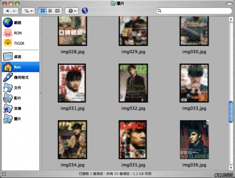Switch to list view
The width and height of the screenshot is (235, 178).
[50, 11]
